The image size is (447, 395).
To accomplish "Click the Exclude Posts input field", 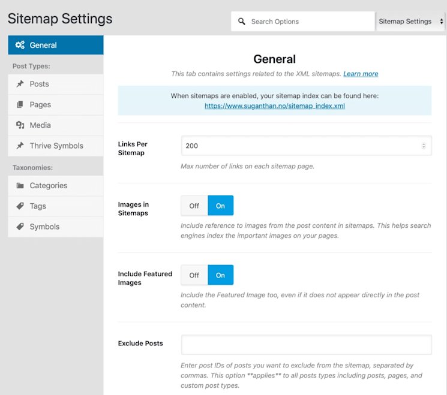I will [x=306, y=345].
